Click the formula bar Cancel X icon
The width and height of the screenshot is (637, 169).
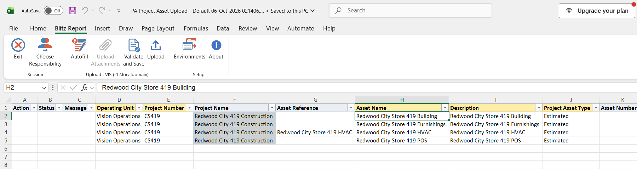(x=63, y=88)
